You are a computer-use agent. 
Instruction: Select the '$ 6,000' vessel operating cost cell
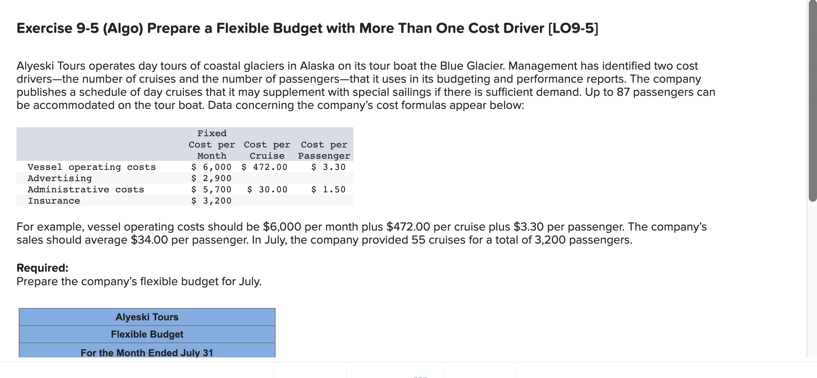[212, 167]
